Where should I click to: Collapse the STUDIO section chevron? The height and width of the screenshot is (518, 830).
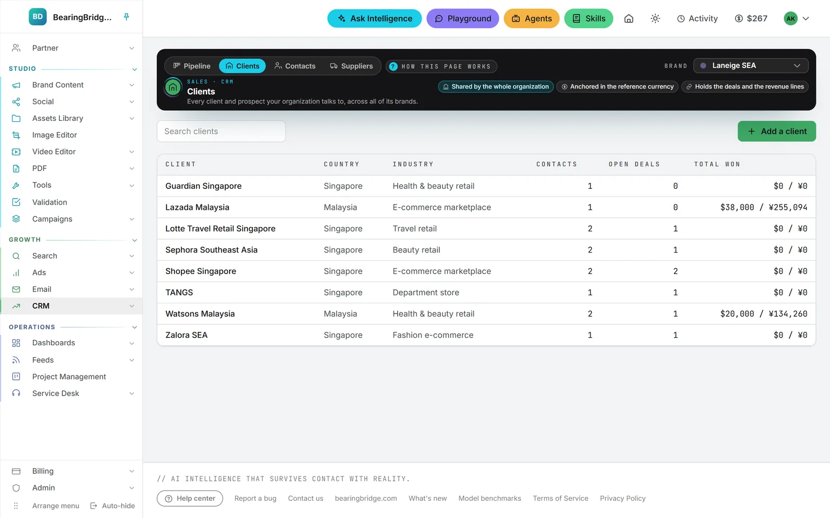click(135, 69)
